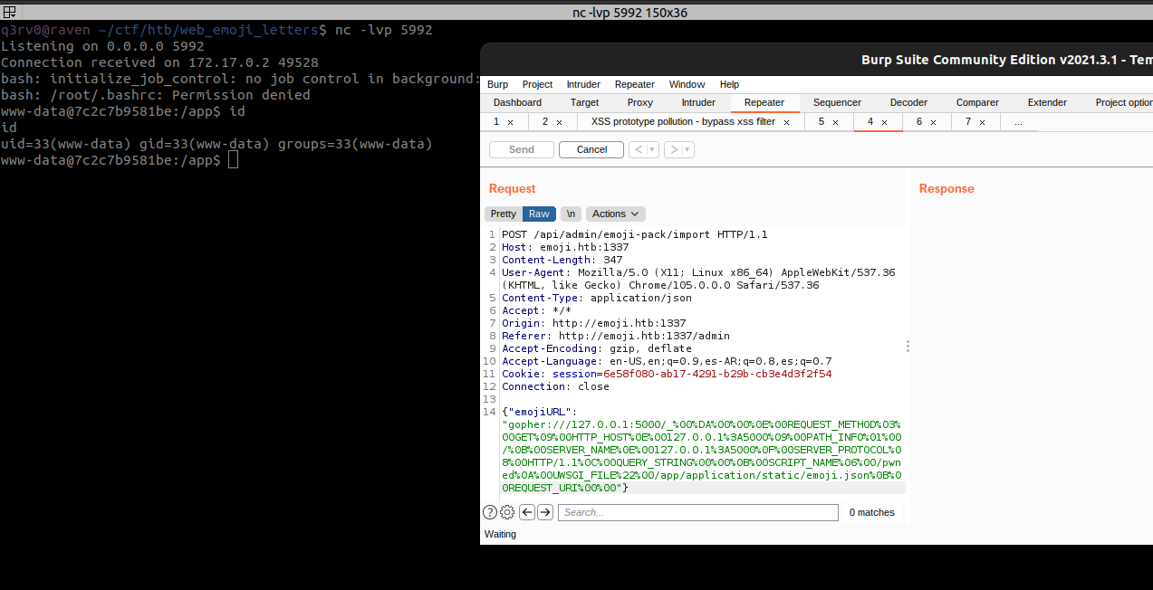Viewport: 1153px width, 590px height.
Task: Click the uid=33(www-data) output in terminal
Action: point(216,144)
